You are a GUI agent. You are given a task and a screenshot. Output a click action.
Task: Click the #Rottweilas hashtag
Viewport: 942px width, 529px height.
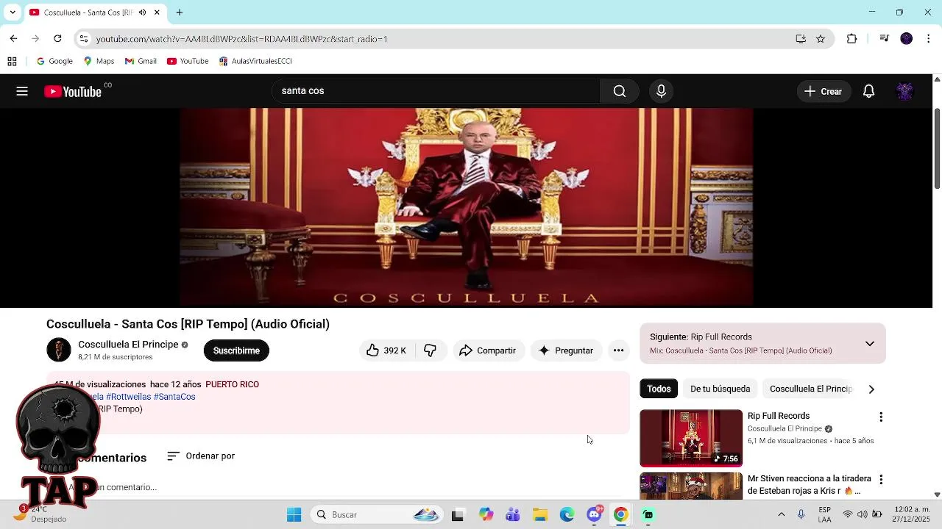[129, 397]
